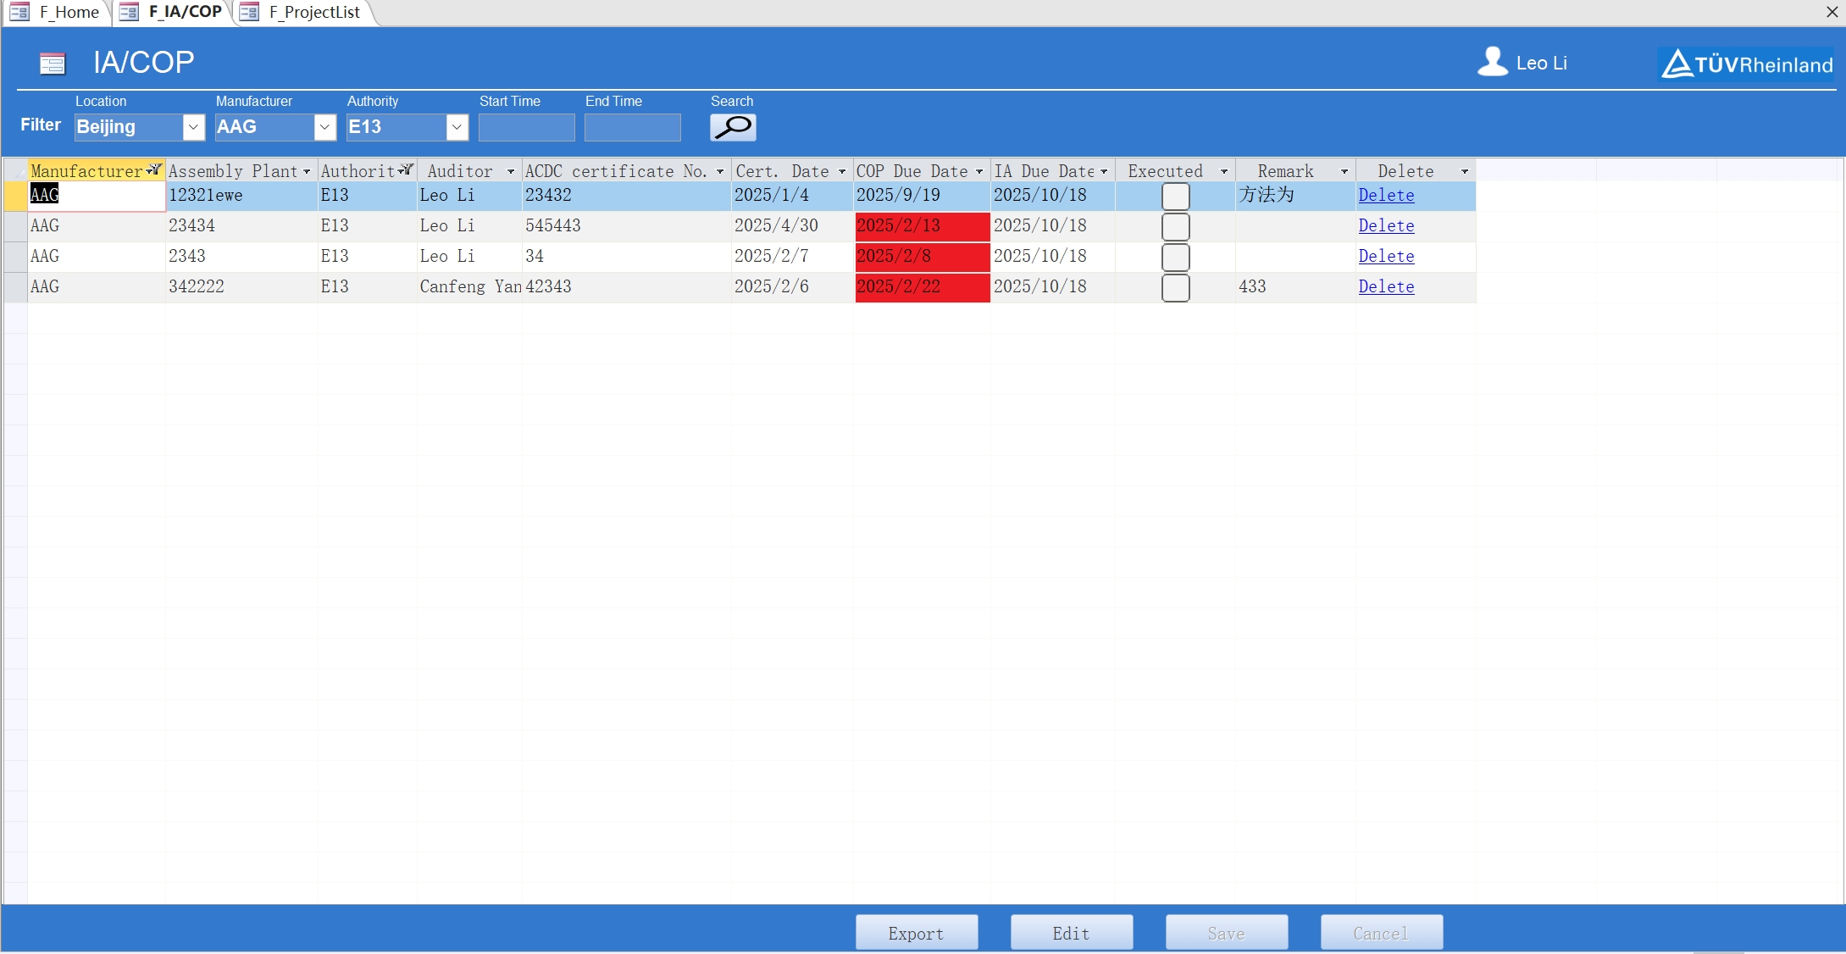Tick Executed checkbox for plant 2343
Image resolution: width=1846 pixels, height=954 pixels.
[1175, 257]
